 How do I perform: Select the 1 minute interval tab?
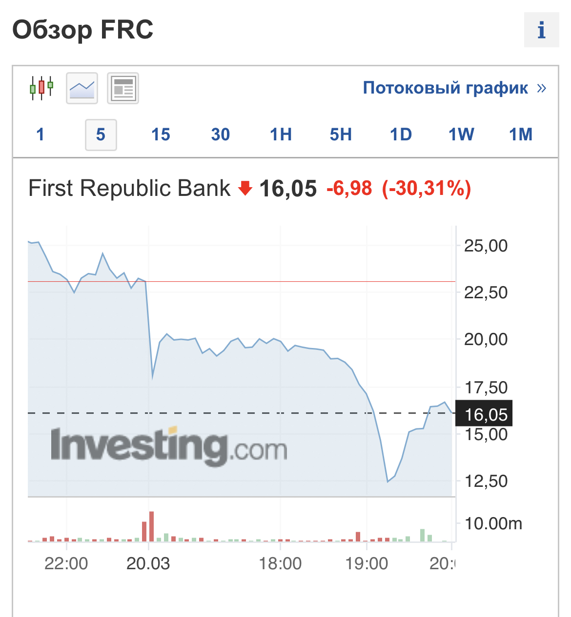(41, 135)
